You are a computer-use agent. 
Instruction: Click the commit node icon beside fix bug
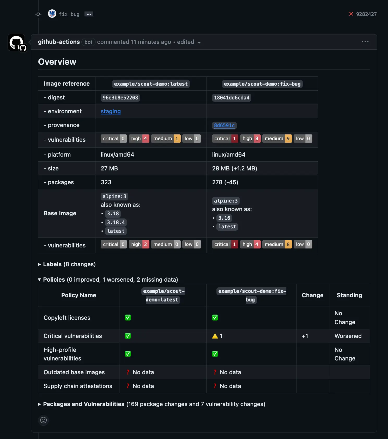pos(38,14)
